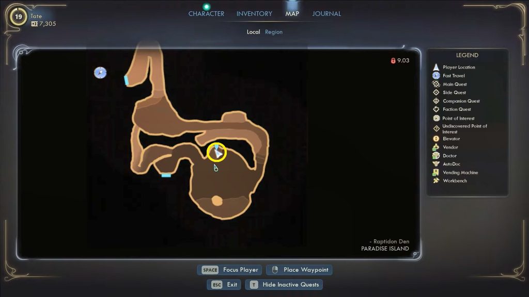Click the red lock icon beside 9.03
Viewport: 529px width, 297px height.
(393, 61)
